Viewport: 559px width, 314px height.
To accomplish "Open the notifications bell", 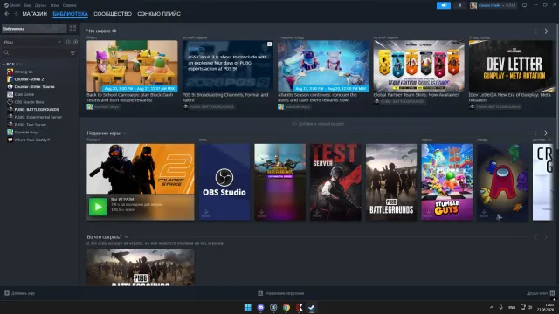I will 459,5.
